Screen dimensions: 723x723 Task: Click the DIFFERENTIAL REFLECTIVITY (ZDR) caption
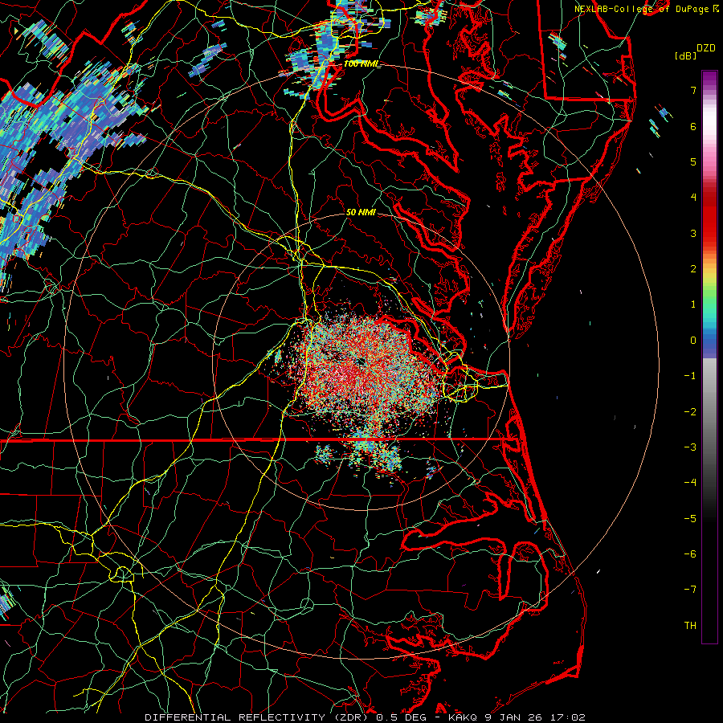(258, 717)
